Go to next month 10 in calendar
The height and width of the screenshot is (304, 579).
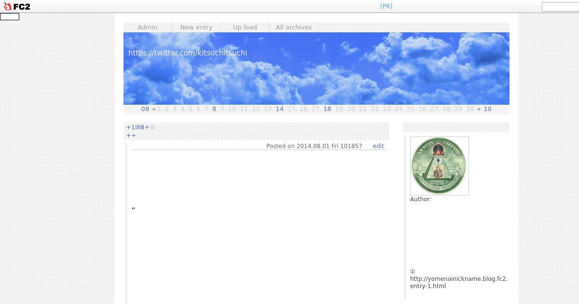click(x=488, y=109)
